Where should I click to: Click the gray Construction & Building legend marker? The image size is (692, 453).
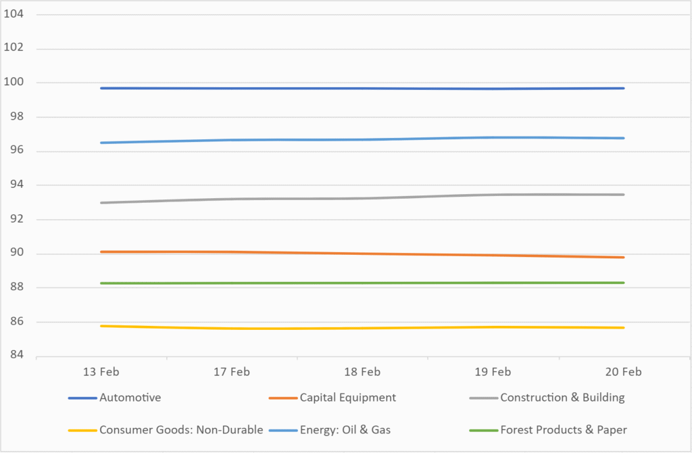[x=483, y=398]
